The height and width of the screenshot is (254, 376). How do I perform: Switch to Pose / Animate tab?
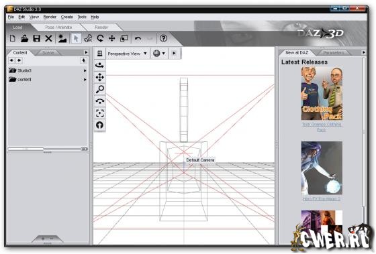point(58,27)
